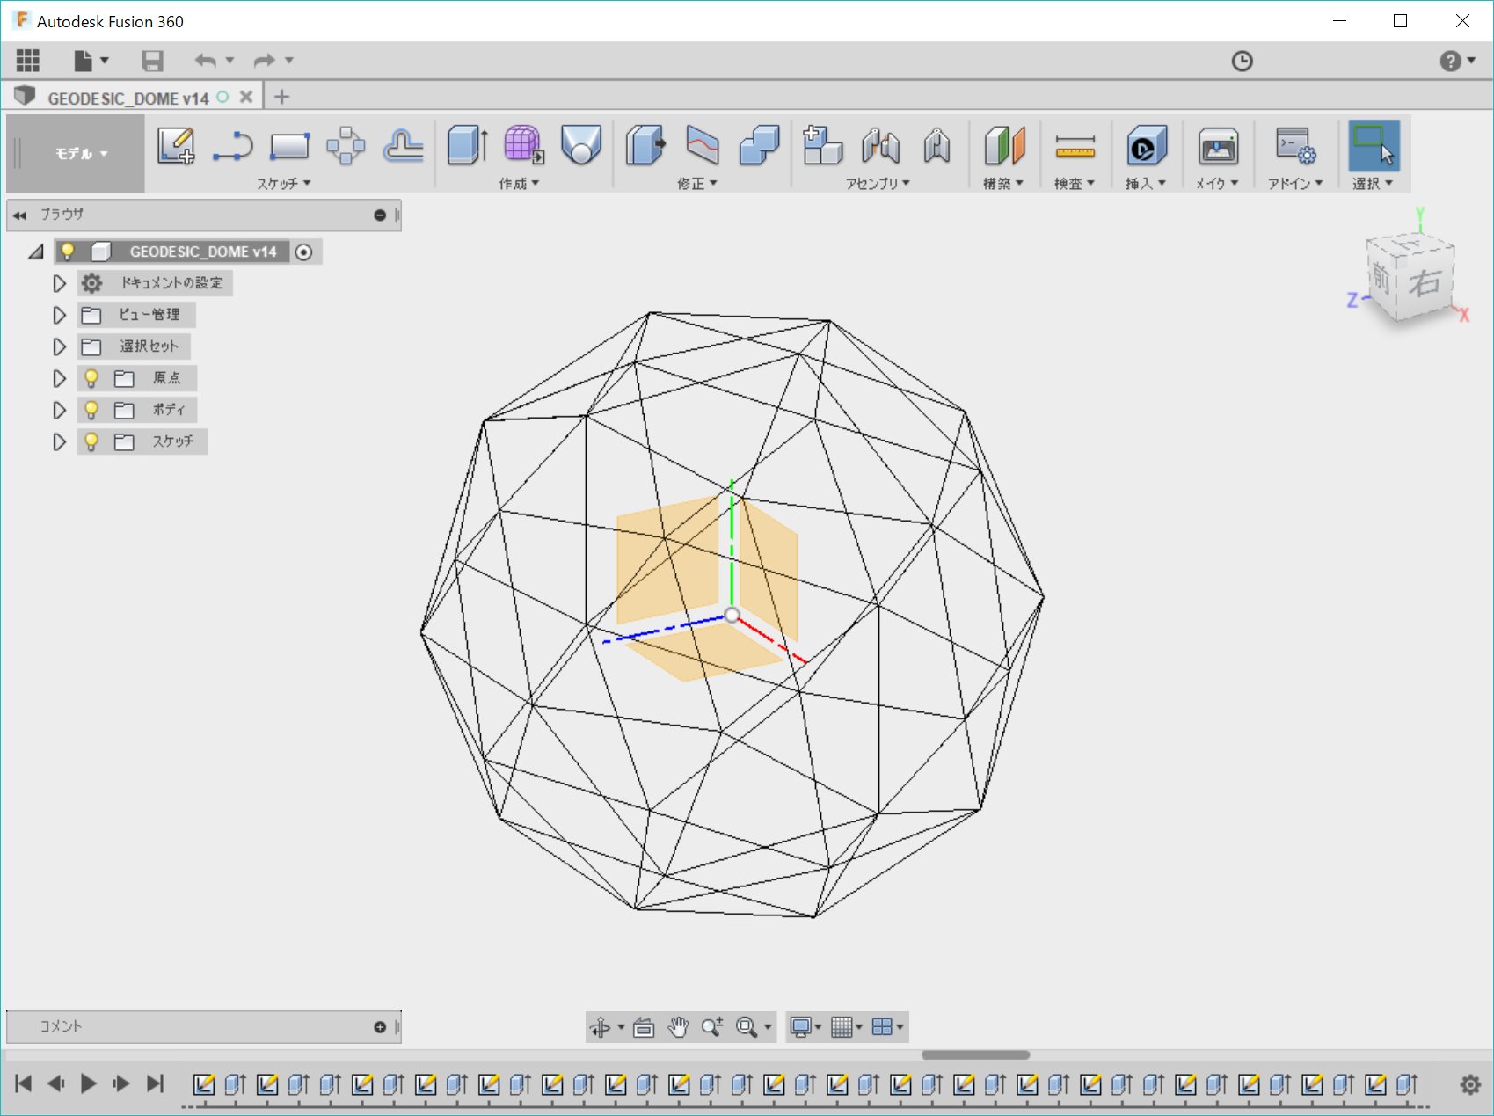Viewport: 1494px width, 1116px height.
Task: Select the Extrude tool
Action: click(x=467, y=145)
